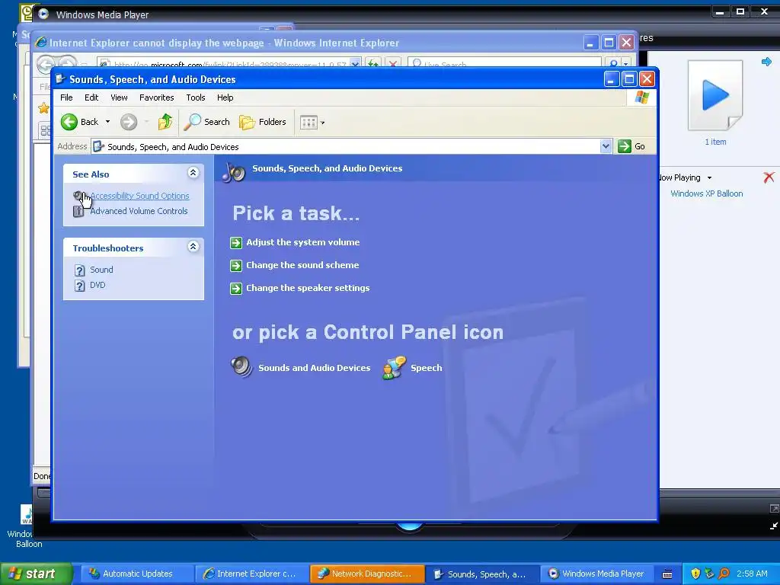Click the Windows flag logo in menu bar

[641, 97]
